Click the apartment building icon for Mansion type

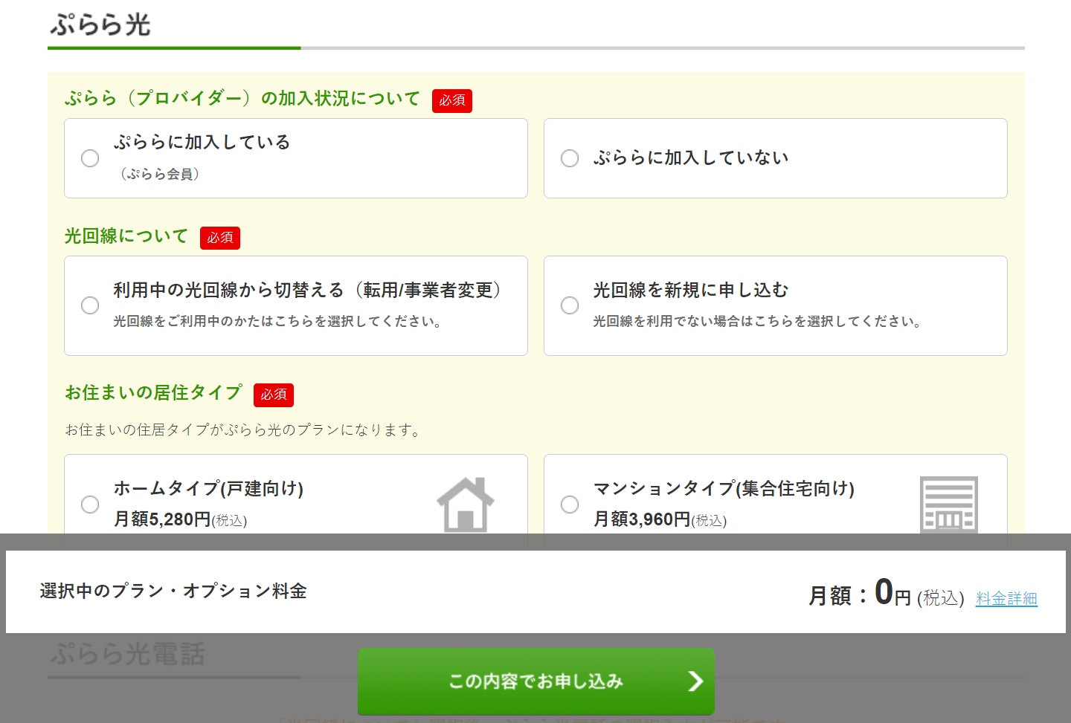point(948,505)
